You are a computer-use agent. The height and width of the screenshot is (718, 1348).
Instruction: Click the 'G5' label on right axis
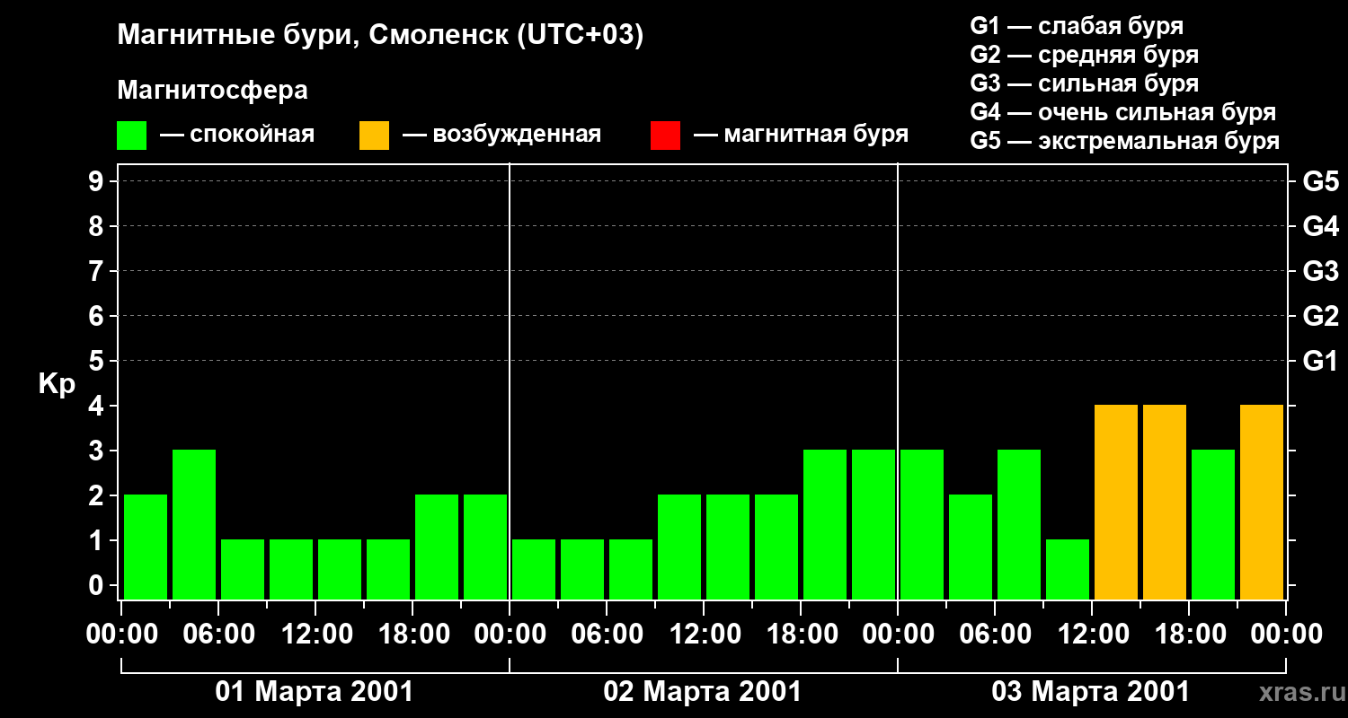[1321, 181]
